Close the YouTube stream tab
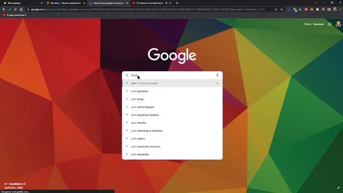 click(x=170, y=3)
